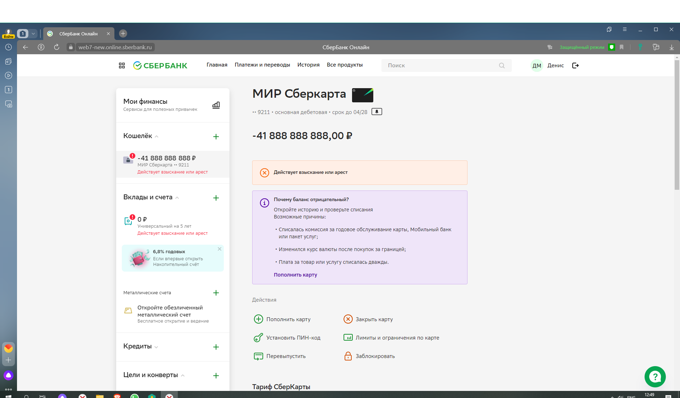Click the logout icon next to Денис
The image size is (680, 398).
[576, 66]
